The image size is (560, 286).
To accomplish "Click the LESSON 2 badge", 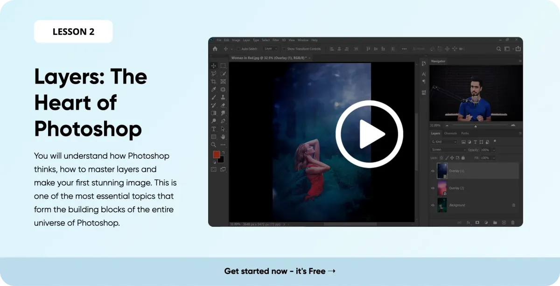I will 73,32.
